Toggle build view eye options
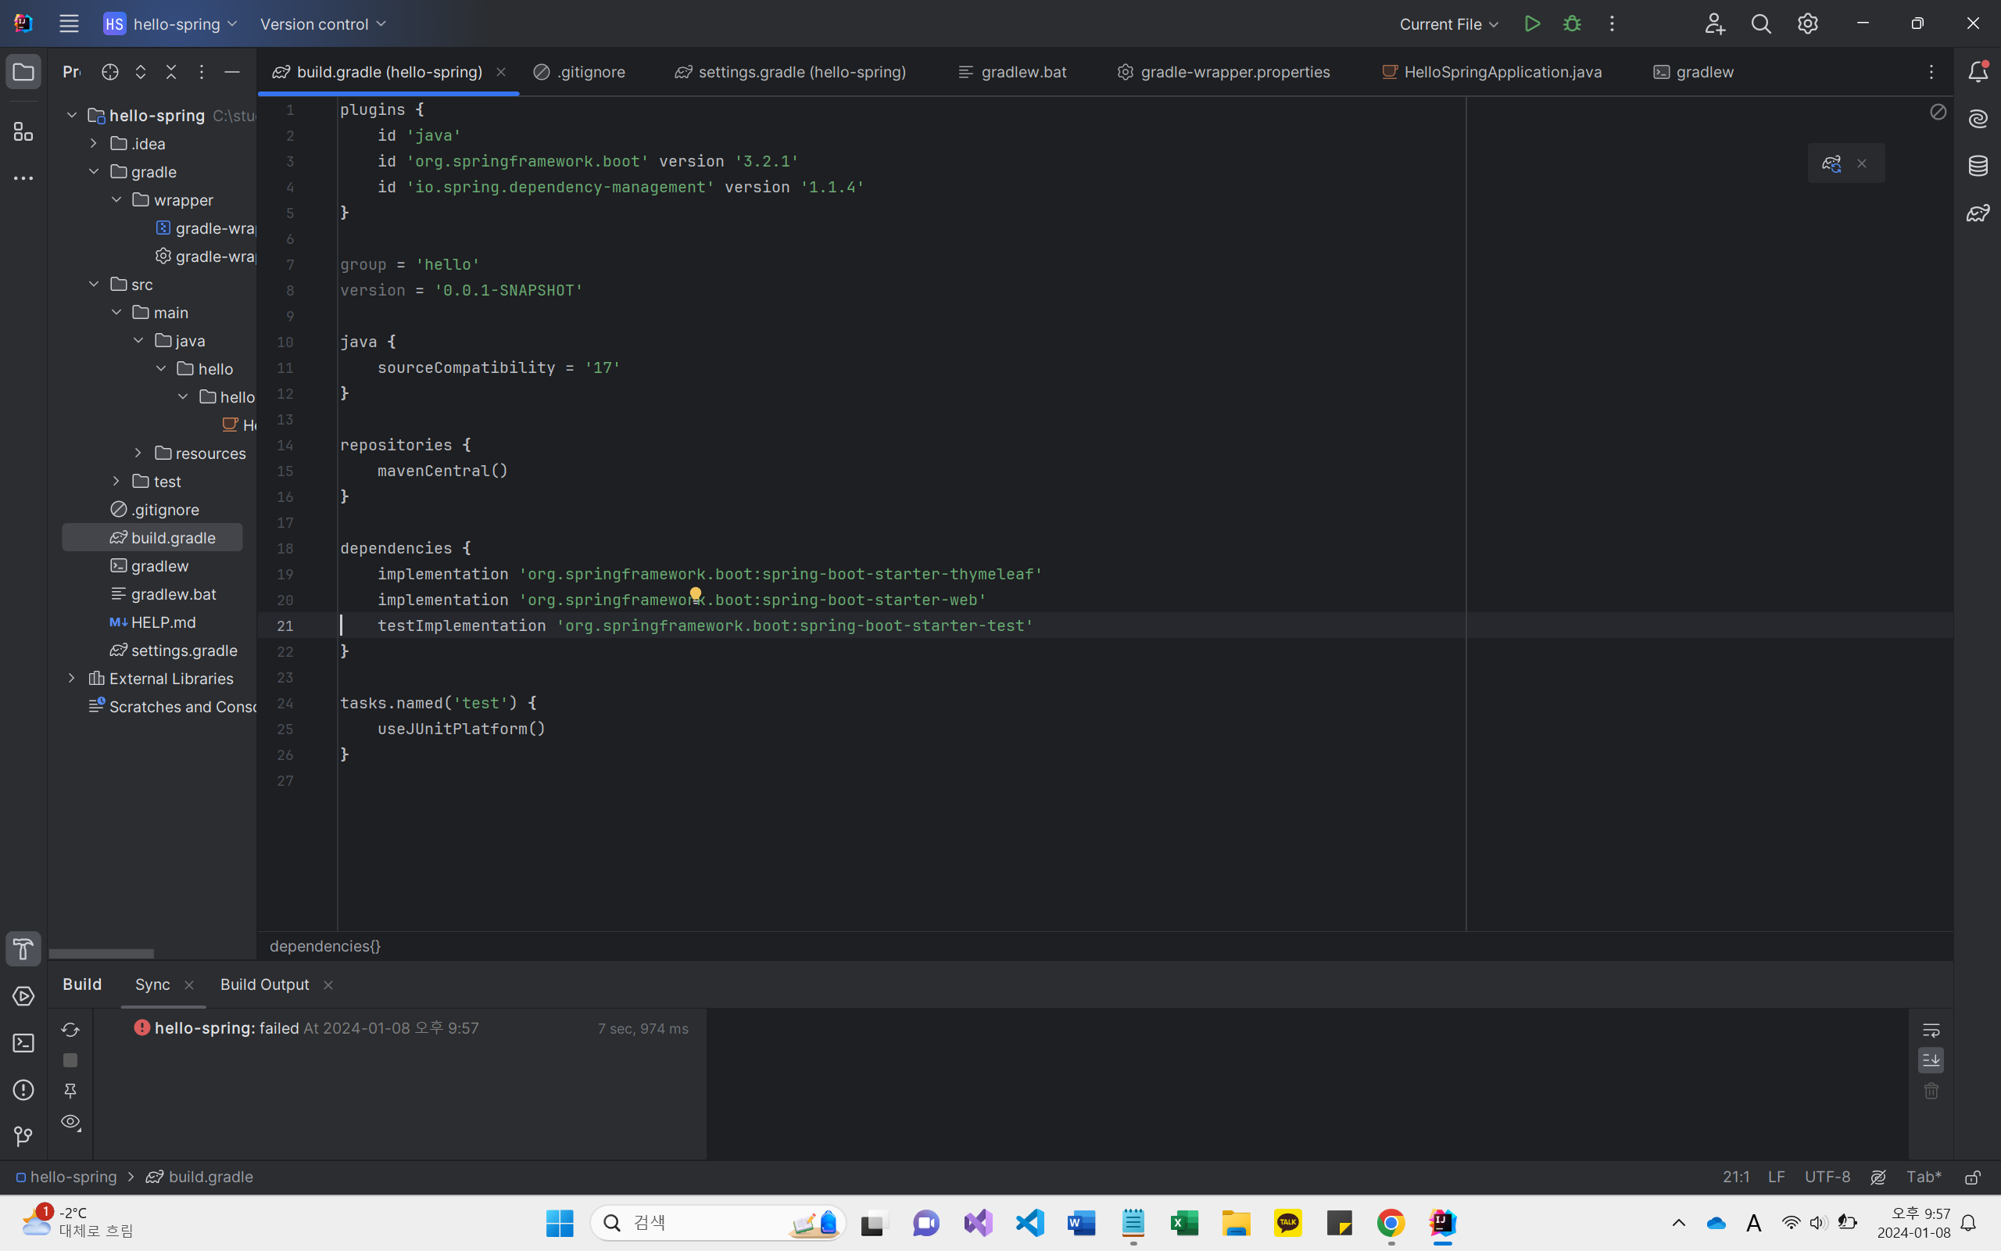The height and width of the screenshot is (1251, 2001). click(x=70, y=1123)
